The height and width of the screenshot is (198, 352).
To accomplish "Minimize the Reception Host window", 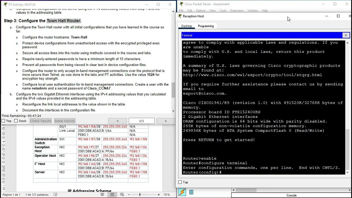I will click(x=326, y=16).
